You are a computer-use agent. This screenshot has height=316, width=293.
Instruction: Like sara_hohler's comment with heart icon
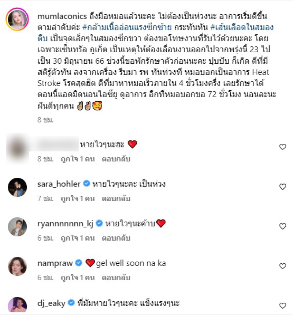coord(282,187)
